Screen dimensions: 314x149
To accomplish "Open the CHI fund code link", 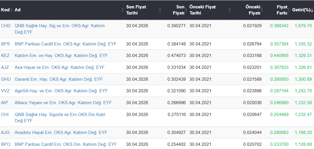I will pyautogui.click(x=5, y=115).
